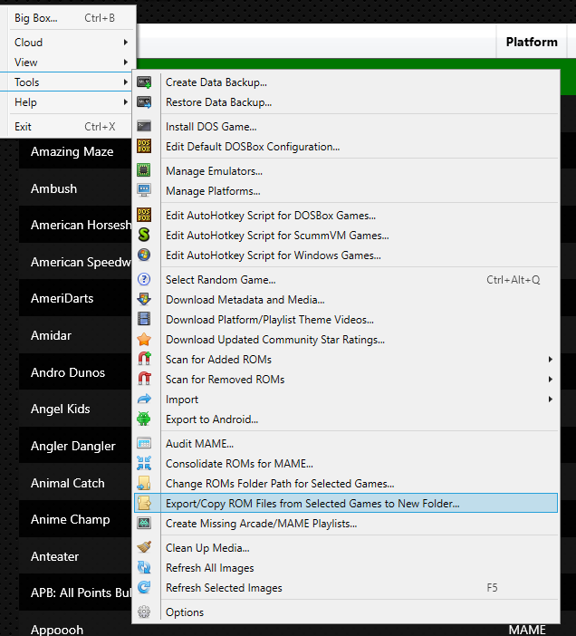Click the film strip icon for Theme Videos
The width and height of the screenshot is (576, 636).
[144, 319]
